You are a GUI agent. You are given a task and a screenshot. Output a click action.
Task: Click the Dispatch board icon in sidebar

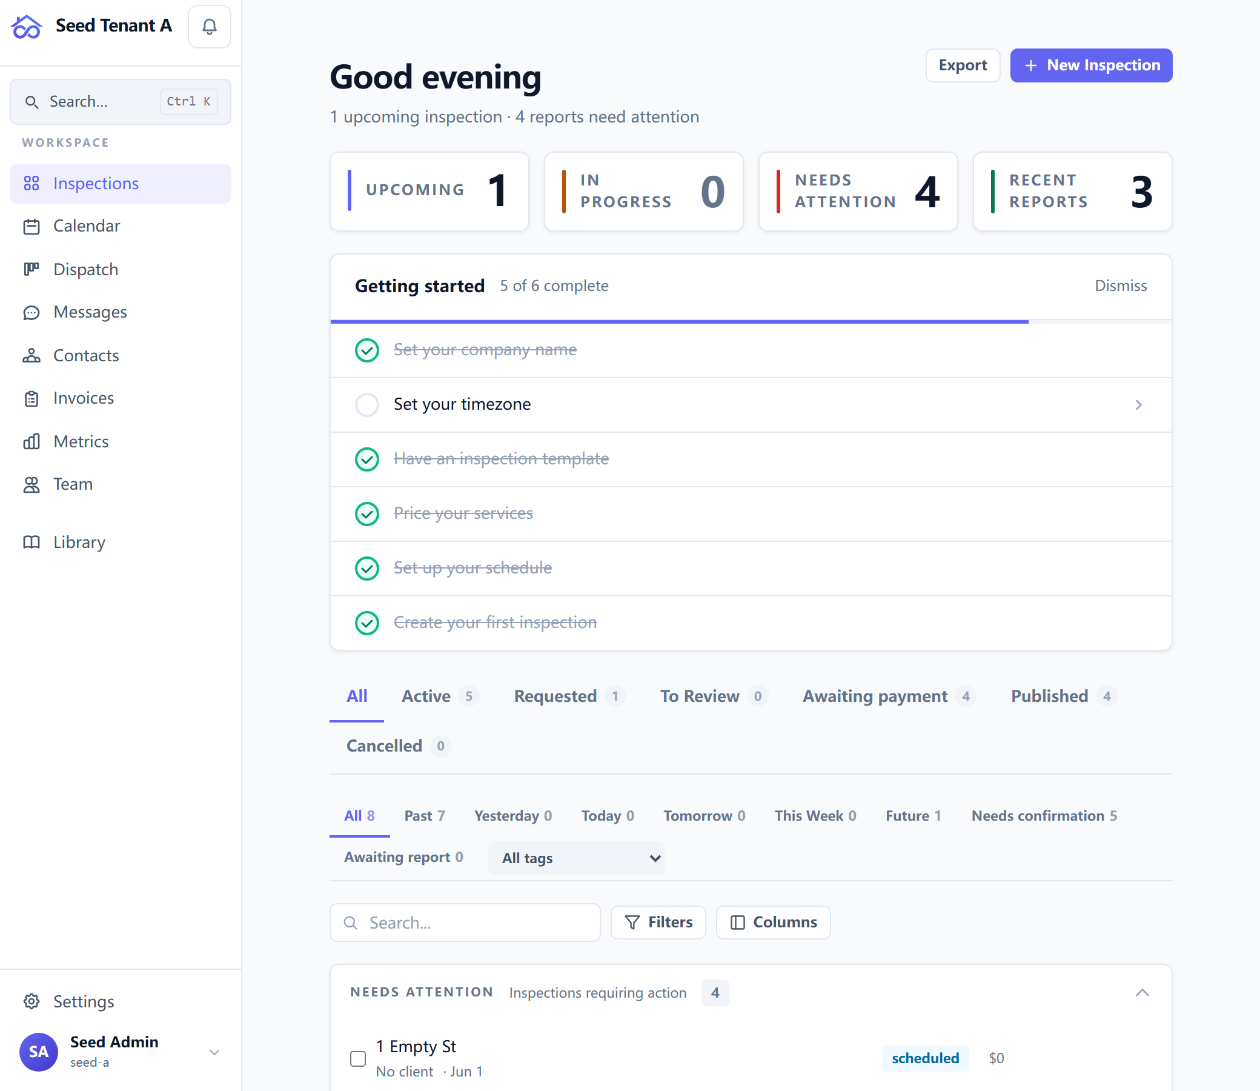(x=31, y=269)
